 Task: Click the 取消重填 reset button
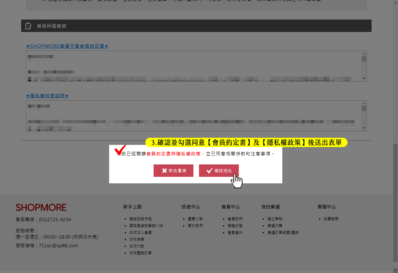pyautogui.click(x=174, y=171)
